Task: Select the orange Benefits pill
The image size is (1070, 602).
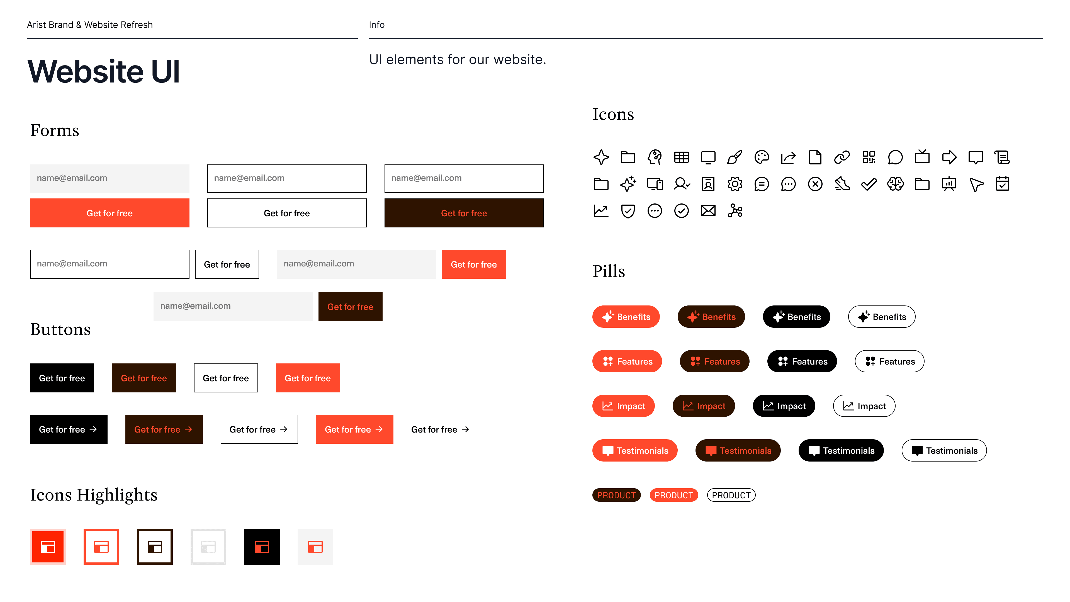Action: [626, 317]
